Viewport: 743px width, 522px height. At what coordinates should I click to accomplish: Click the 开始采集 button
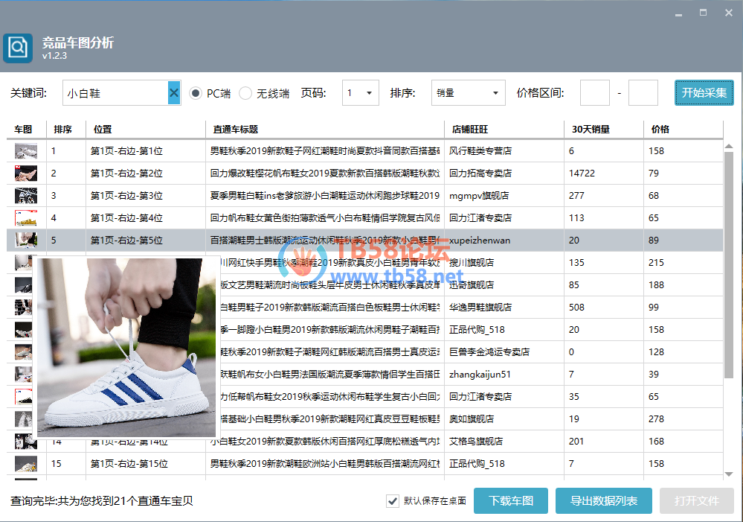pyautogui.click(x=704, y=93)
